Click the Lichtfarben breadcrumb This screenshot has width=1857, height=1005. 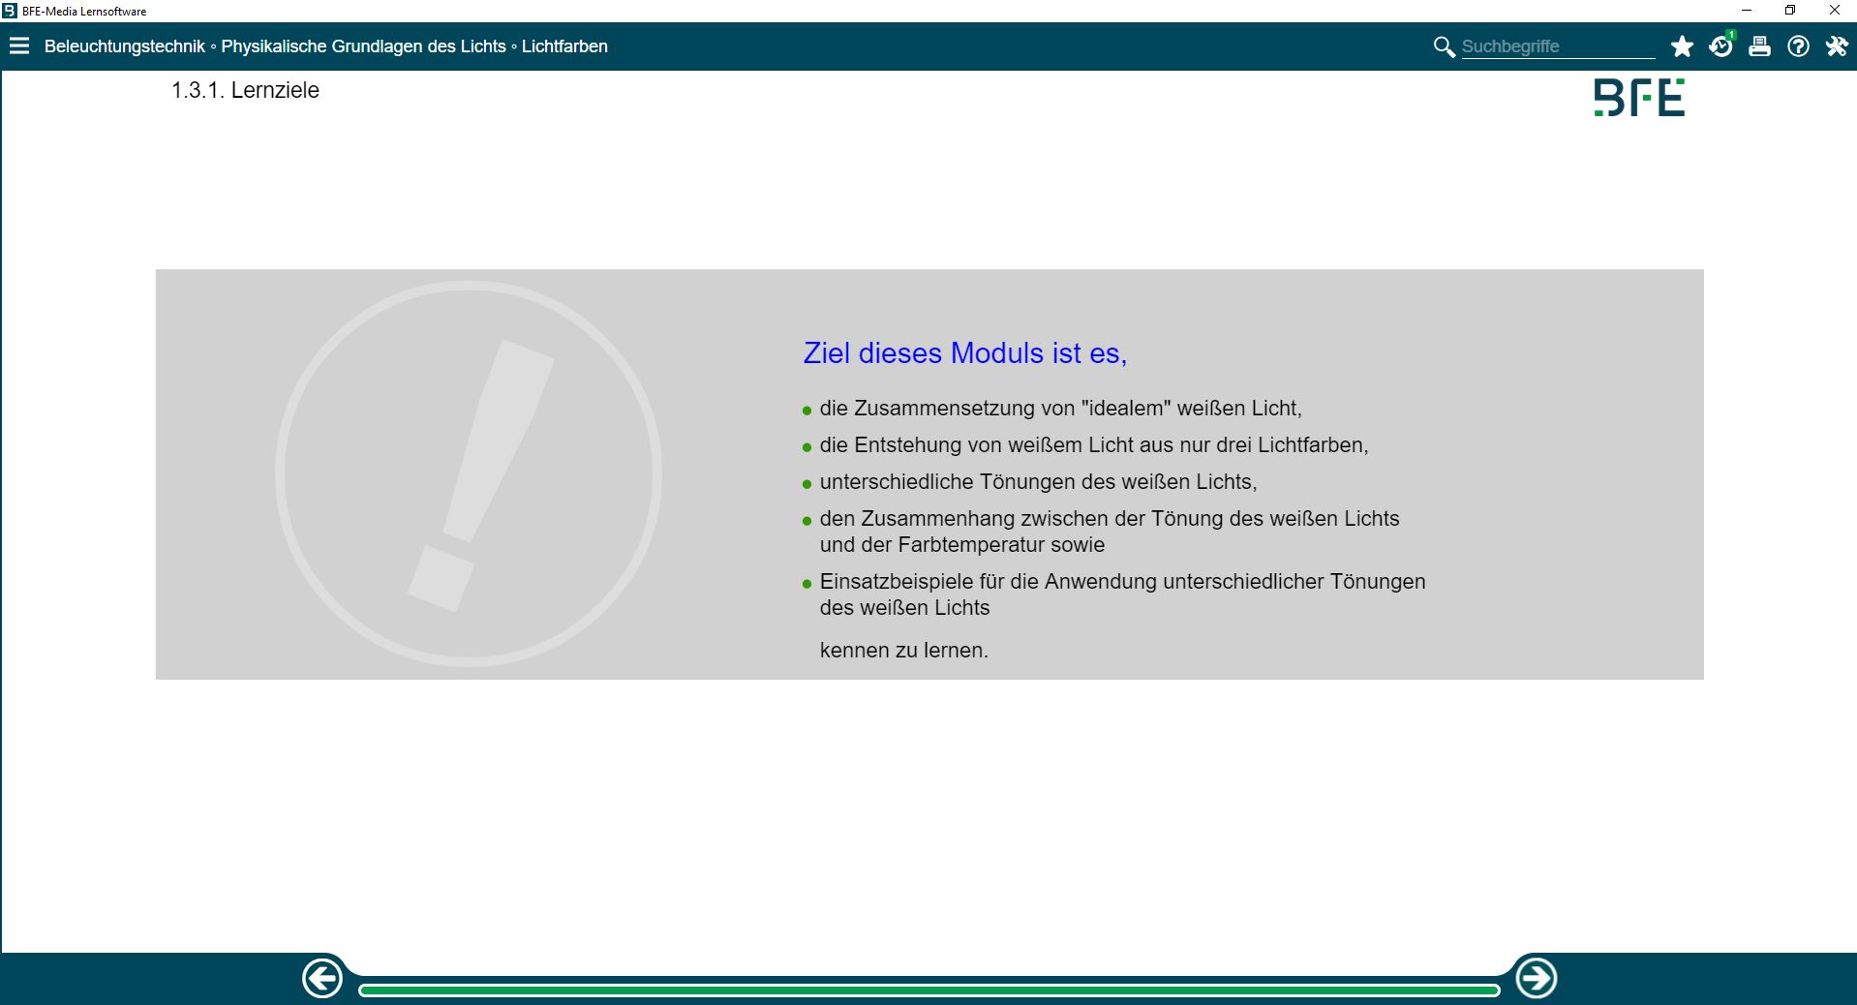[x=564, y=46]
